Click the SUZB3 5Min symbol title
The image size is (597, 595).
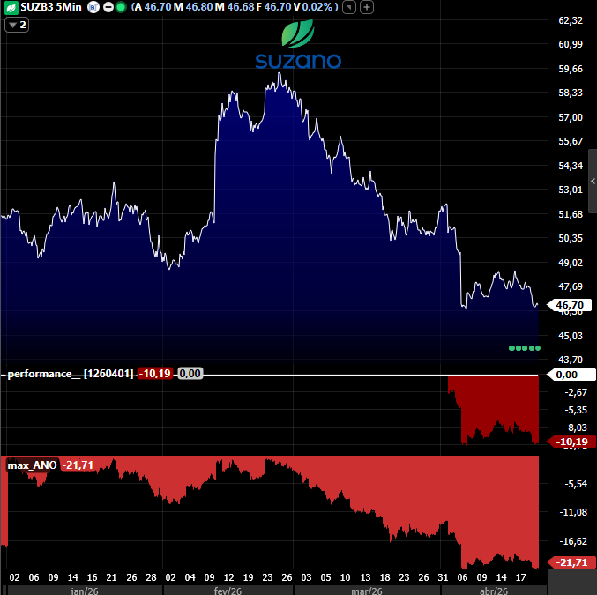(x=51, y=7)
